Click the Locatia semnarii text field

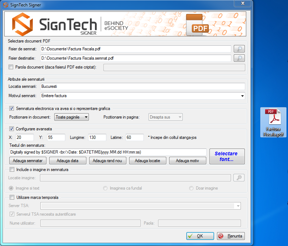[142, 86]
